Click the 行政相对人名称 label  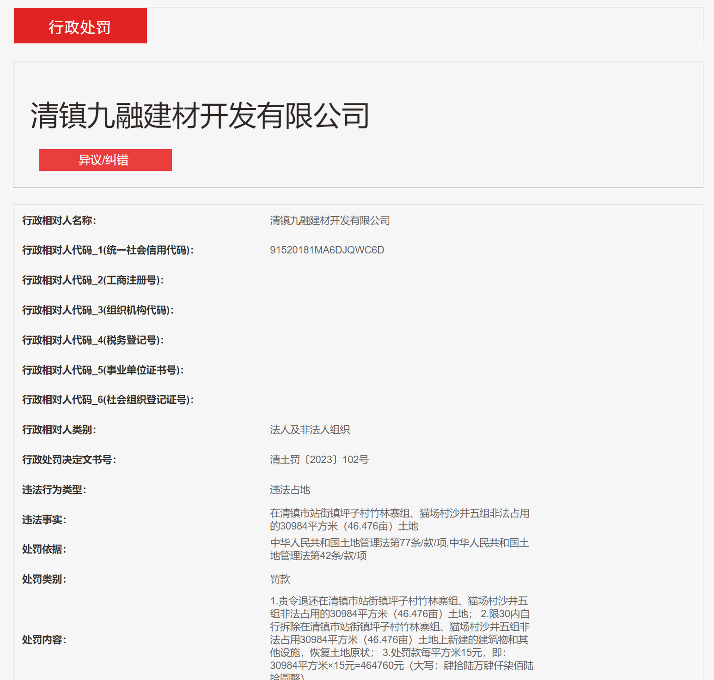pos(59,221)
